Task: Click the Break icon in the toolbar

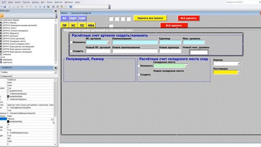Action: pos(40,7)
